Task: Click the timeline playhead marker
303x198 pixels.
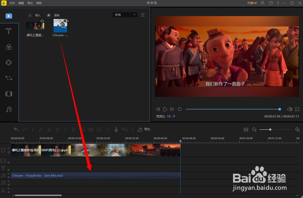Action: (181, 141)
